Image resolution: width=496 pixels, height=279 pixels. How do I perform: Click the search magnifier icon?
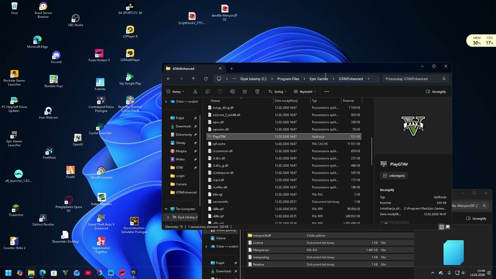[x=444, y=79]
